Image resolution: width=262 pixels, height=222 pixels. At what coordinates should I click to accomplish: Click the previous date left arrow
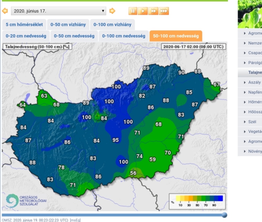coord(5,11)
